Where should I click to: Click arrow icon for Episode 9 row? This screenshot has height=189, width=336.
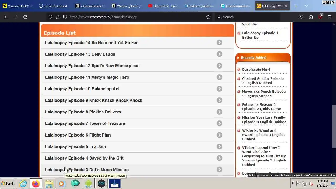[x=219, y=100]
